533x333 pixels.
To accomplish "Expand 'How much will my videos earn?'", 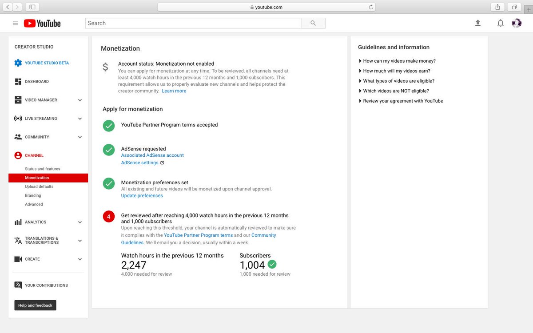I will coord(394,71).
